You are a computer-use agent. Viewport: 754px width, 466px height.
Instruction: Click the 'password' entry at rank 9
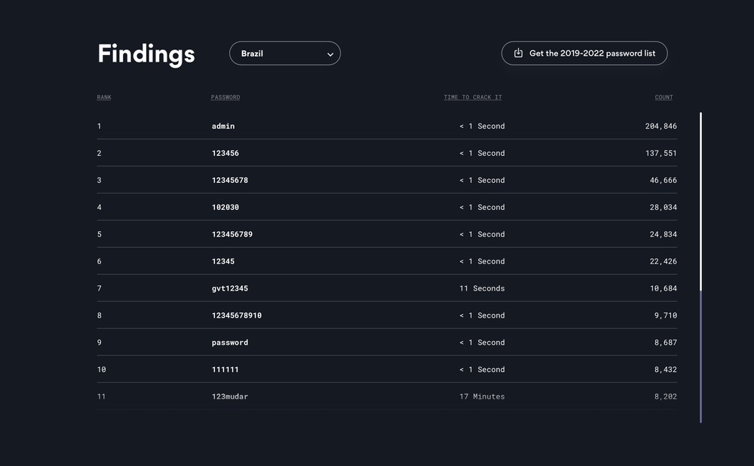coord(230,343)
